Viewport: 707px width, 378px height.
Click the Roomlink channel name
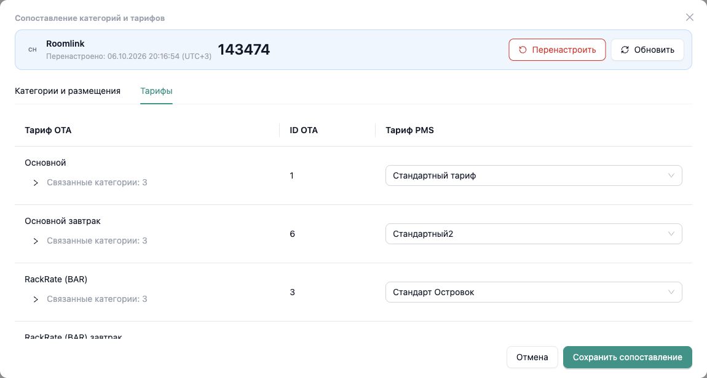click(x=65, y=44)
